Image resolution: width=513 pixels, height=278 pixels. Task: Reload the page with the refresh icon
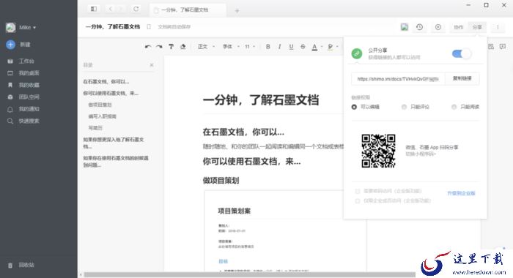136,9
